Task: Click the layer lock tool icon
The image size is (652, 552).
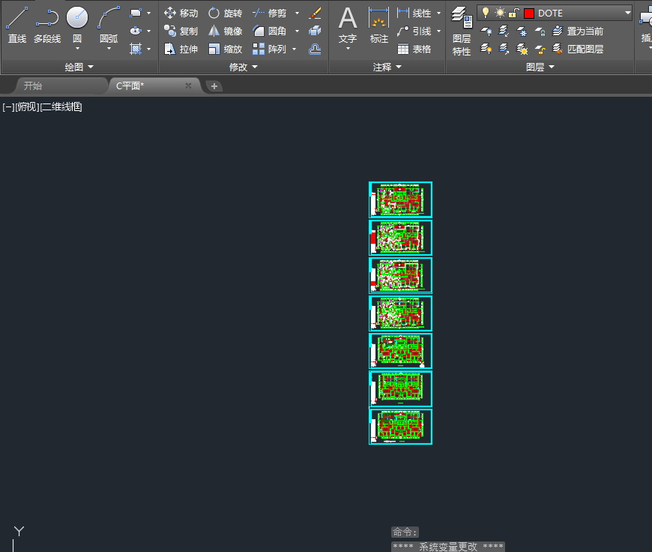Action: point(540,31)
